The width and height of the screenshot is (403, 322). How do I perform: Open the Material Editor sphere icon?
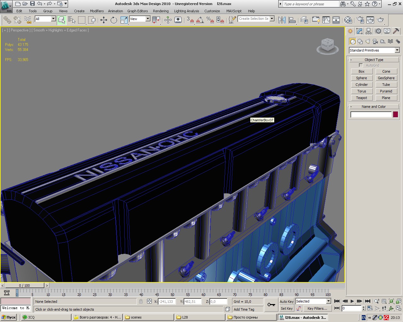click(348, 20)
